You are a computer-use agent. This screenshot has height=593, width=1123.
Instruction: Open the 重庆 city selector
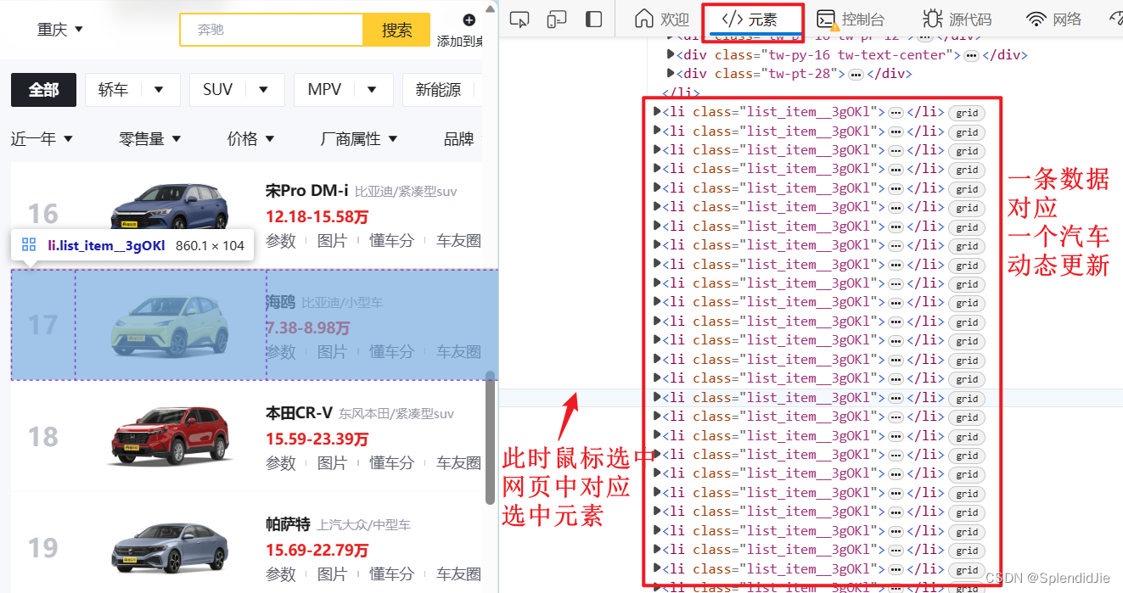pyautogui.click(x=60, y=29)
